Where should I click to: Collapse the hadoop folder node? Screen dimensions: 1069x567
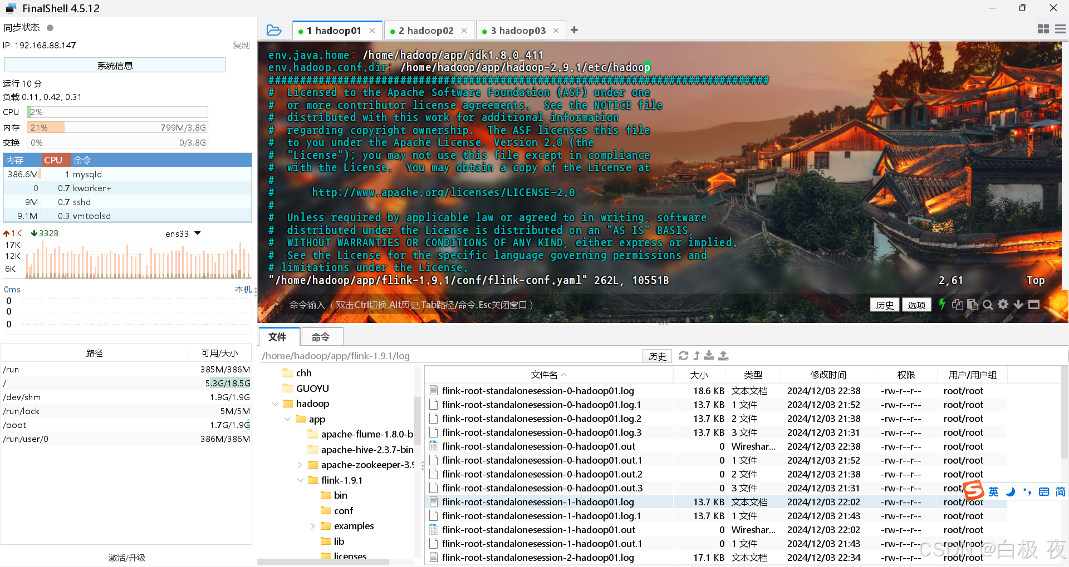[x=275, y=404]
